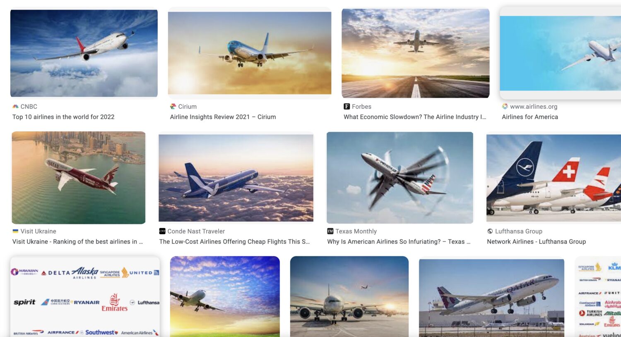Viewport: 621px width, 337px height.
Task: Select the Forbes runway takeoff sunset thumbnail
Action: [x=415, y=53]
